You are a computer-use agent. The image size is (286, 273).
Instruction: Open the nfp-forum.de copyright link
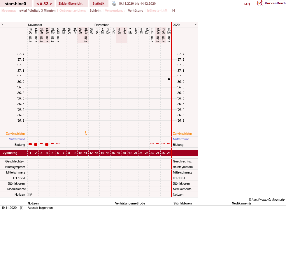click(x=266, y=199)
